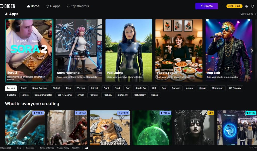
Task: Select the For You filter chip
Action: [11, 88]
